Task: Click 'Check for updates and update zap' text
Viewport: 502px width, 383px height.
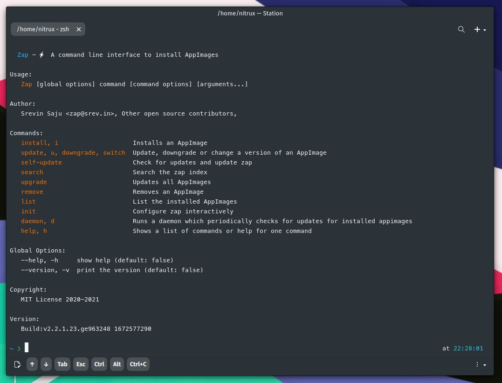Action: click(x=193, y=163)
